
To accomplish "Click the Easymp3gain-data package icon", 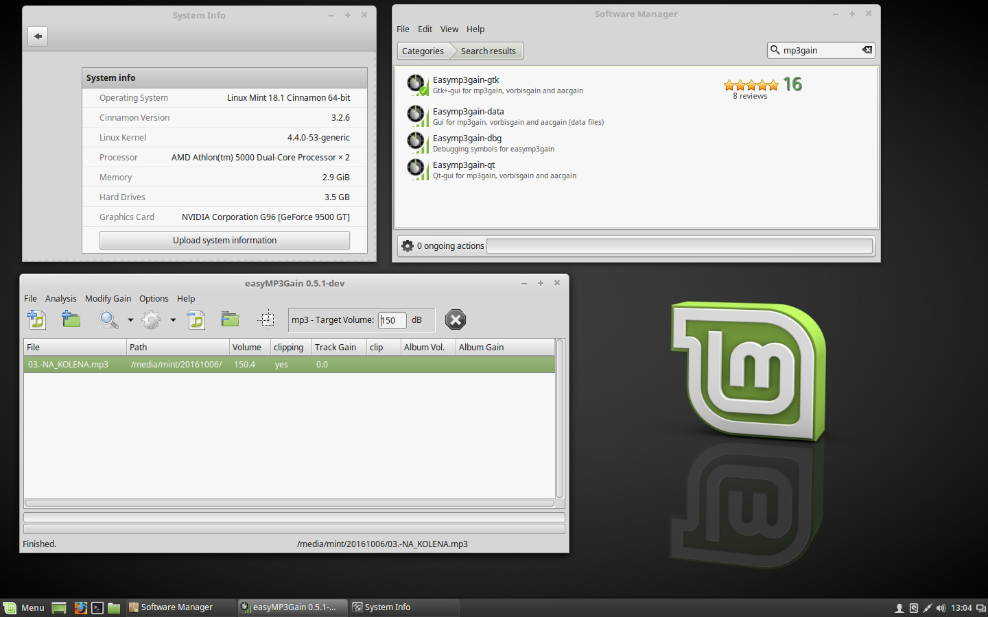I will tap(417, 115).
